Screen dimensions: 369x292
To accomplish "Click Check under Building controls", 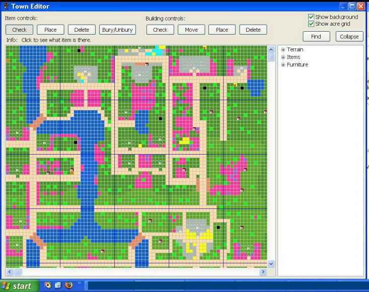I will click(x=160, y=30).
